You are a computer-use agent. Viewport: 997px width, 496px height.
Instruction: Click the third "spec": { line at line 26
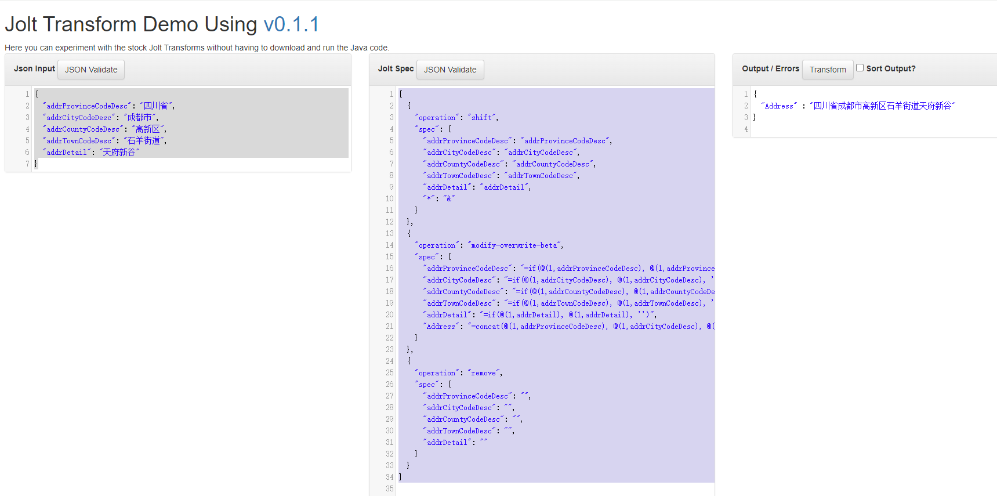click(433, 384)
